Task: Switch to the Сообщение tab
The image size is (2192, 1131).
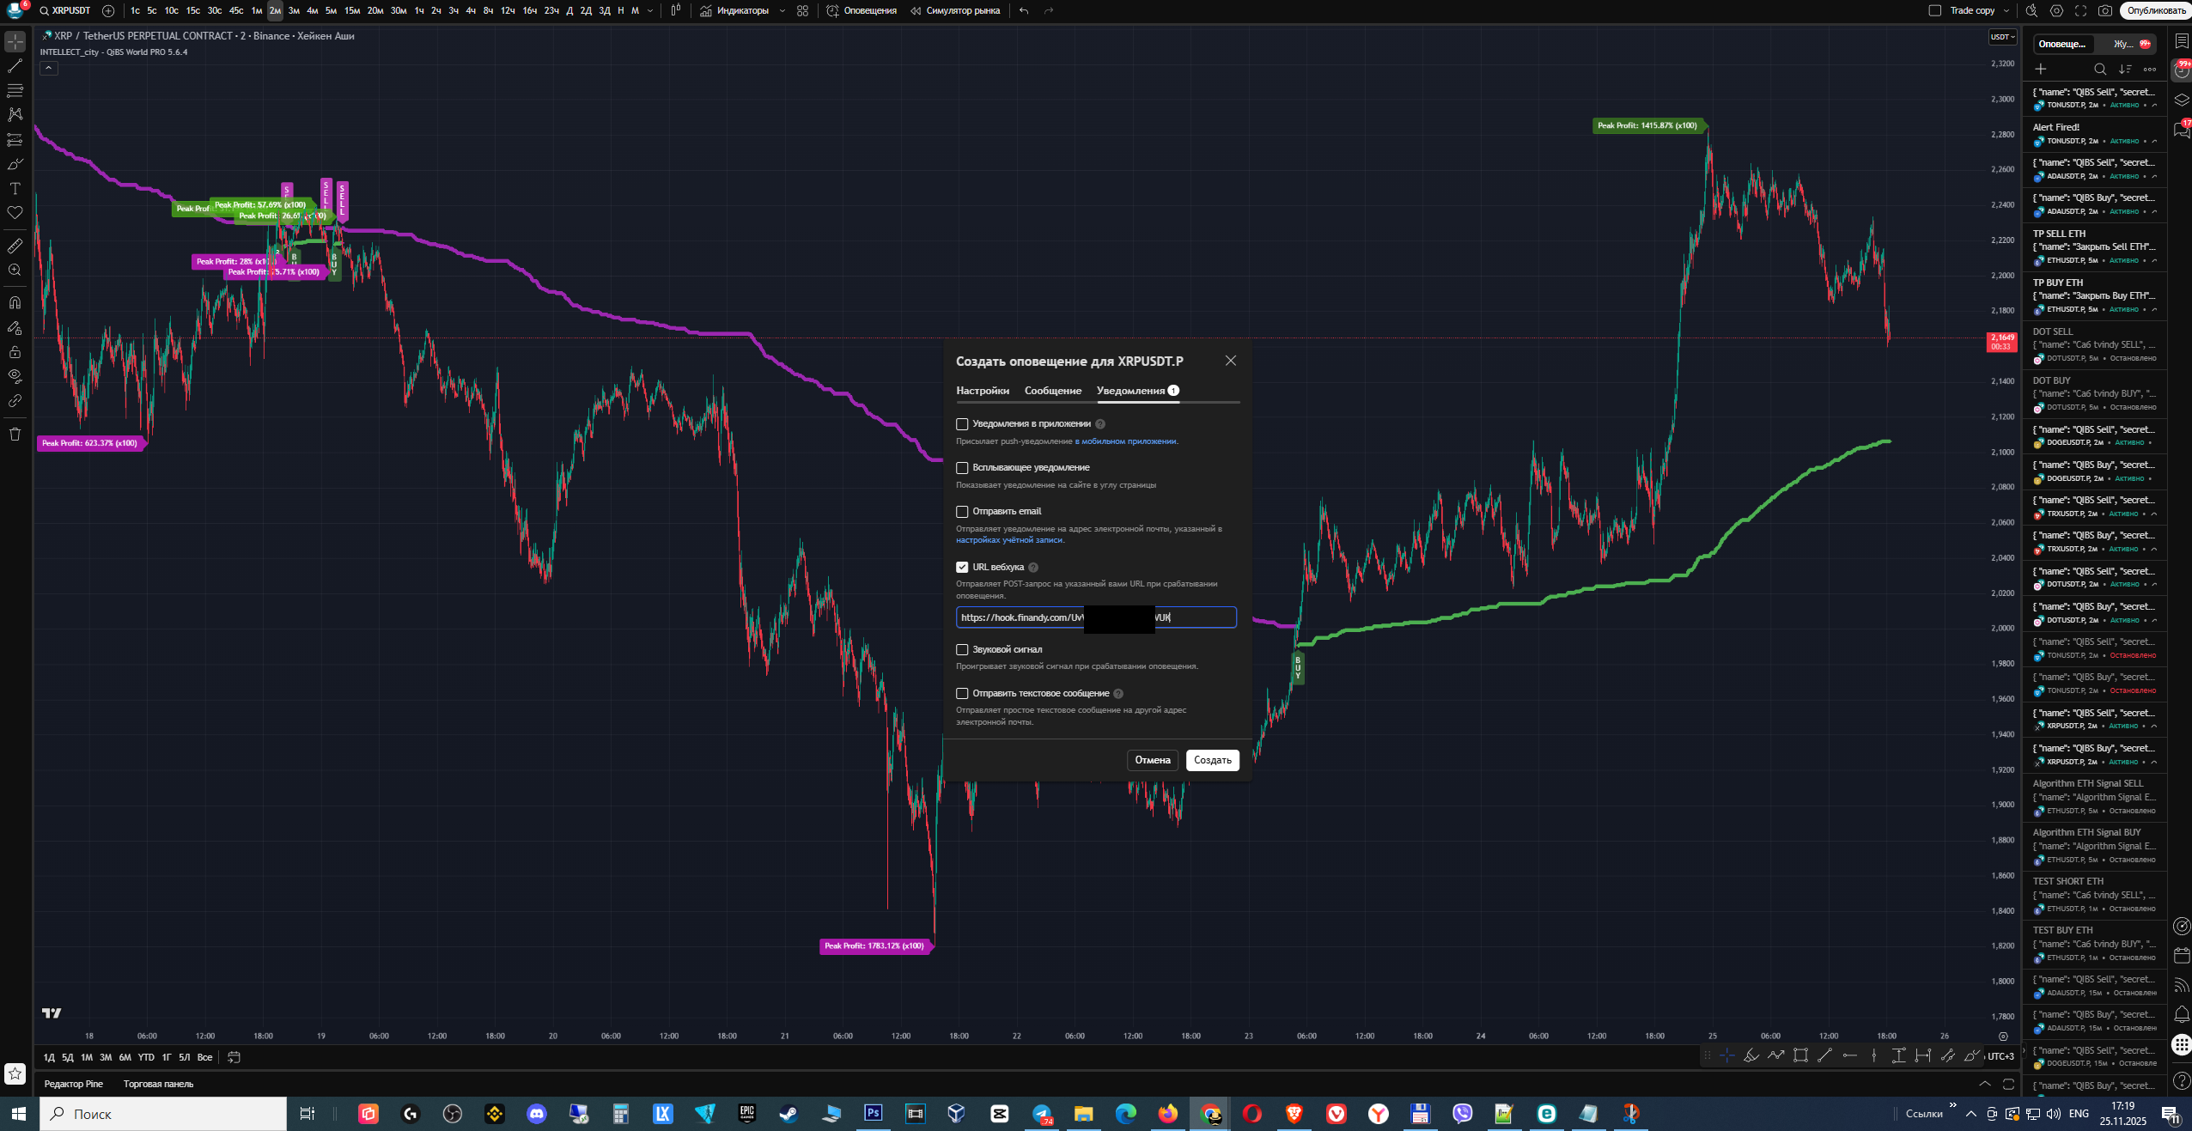Action: pos(1053,391)
